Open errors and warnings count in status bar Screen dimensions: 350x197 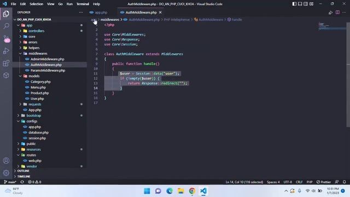[x=34, y=182]
